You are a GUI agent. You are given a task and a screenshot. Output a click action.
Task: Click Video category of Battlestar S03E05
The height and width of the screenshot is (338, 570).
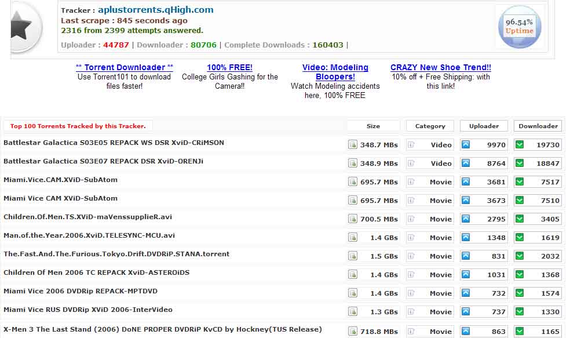click(441, 145)
